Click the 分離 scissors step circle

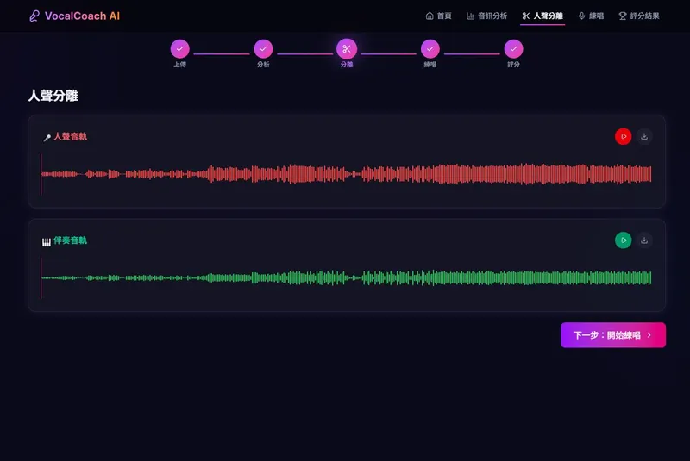click(347, 49)
